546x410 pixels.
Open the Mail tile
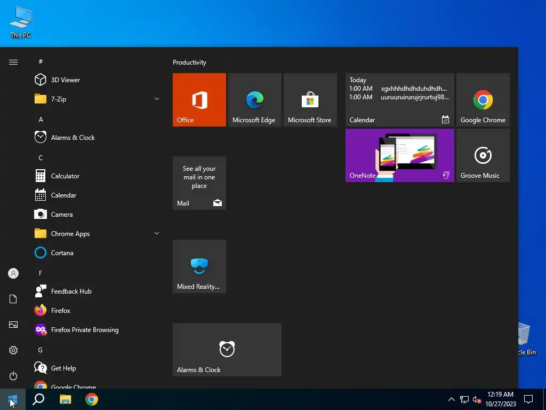pos(199,183)
